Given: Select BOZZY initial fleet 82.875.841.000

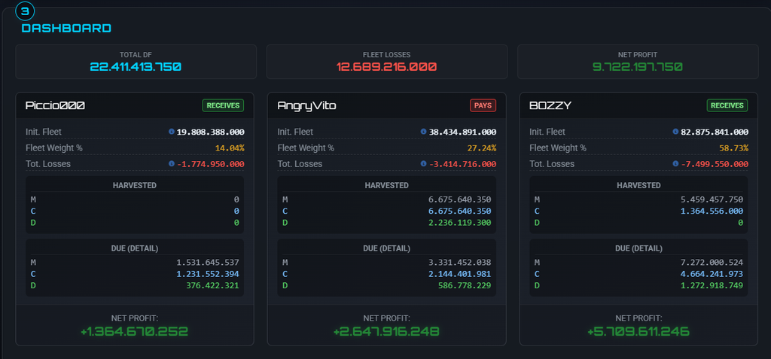Looking at the screenshot, I should pos(715,132).
